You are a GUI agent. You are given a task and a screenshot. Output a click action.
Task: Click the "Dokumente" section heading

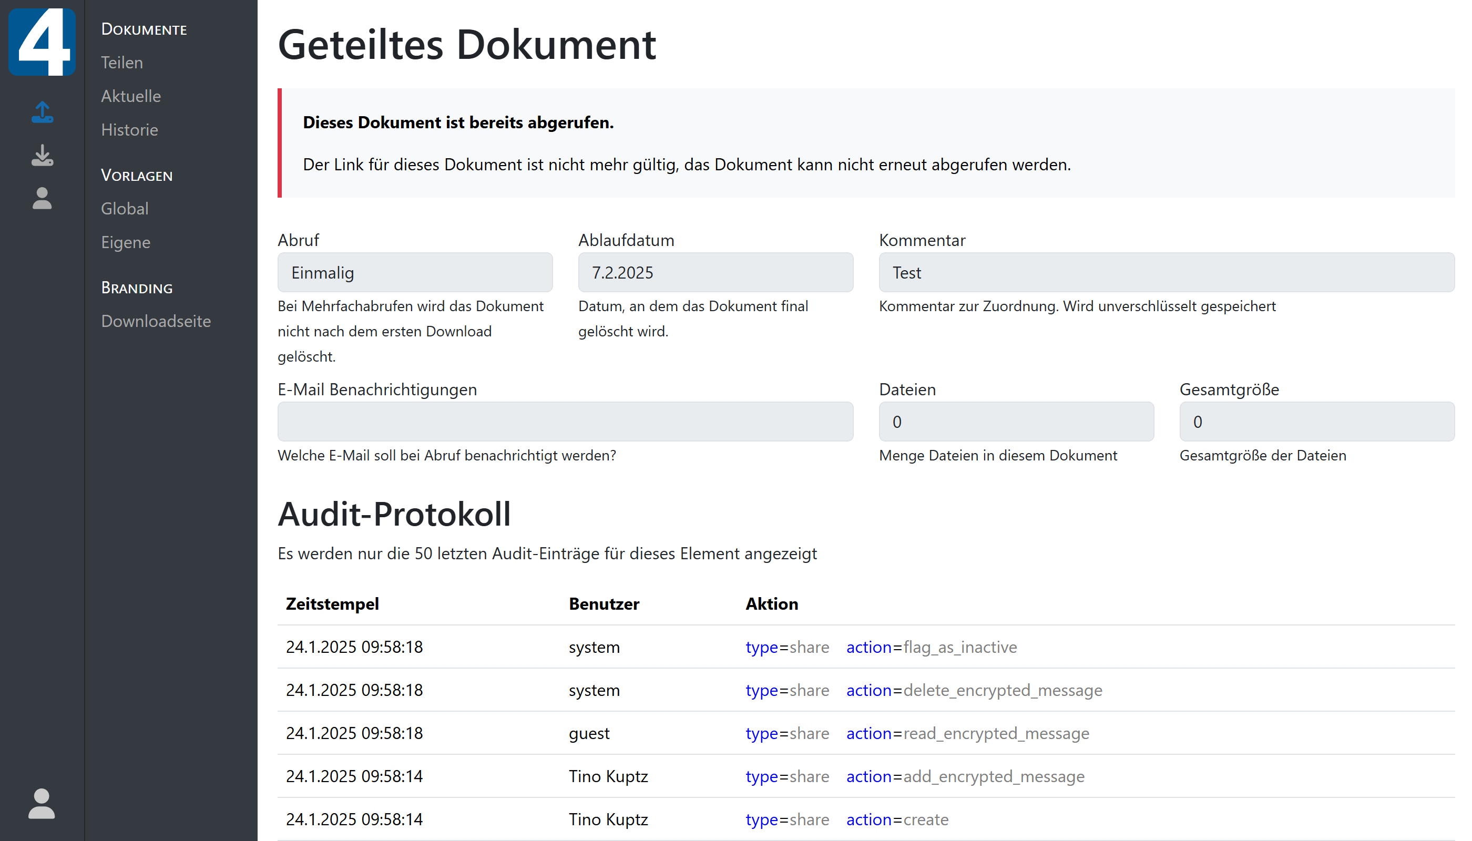[144, 29]
